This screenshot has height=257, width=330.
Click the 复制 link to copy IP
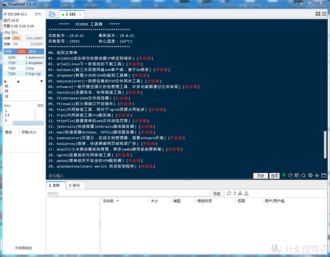click(x=38, y=14)
